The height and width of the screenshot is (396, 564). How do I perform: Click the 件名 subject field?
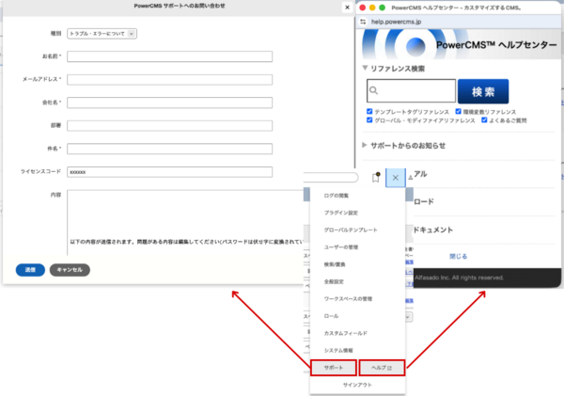tap(169, 149)
